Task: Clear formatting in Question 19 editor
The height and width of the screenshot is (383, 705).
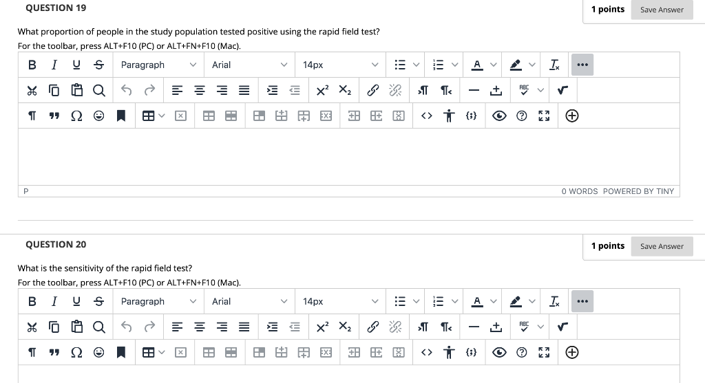Action: click(555, 65)
